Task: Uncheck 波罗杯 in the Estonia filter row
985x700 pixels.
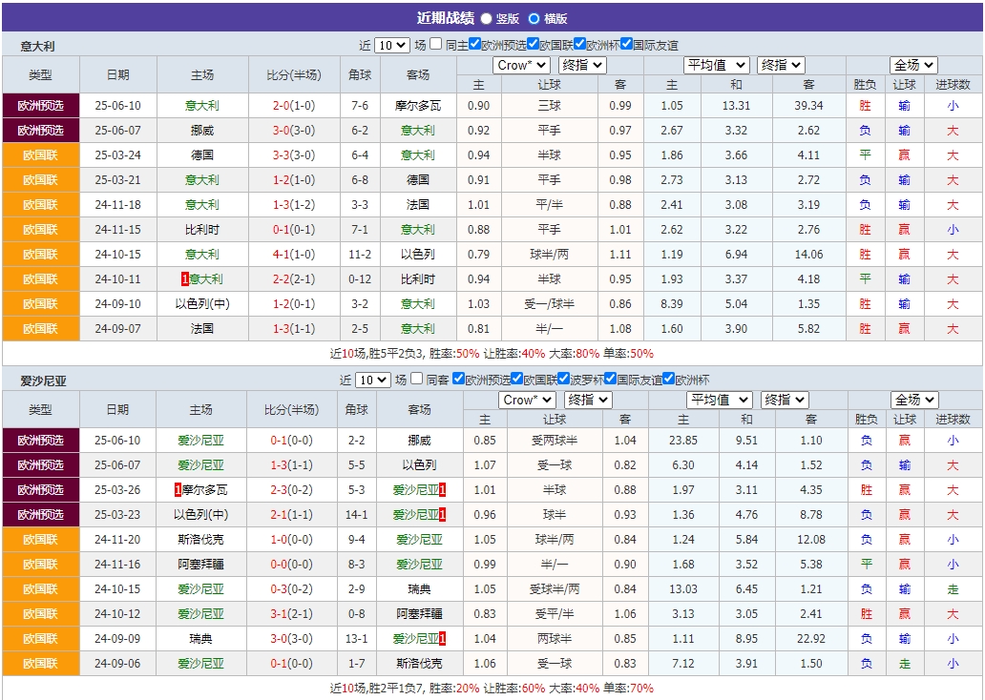Action: coord(564,379)
